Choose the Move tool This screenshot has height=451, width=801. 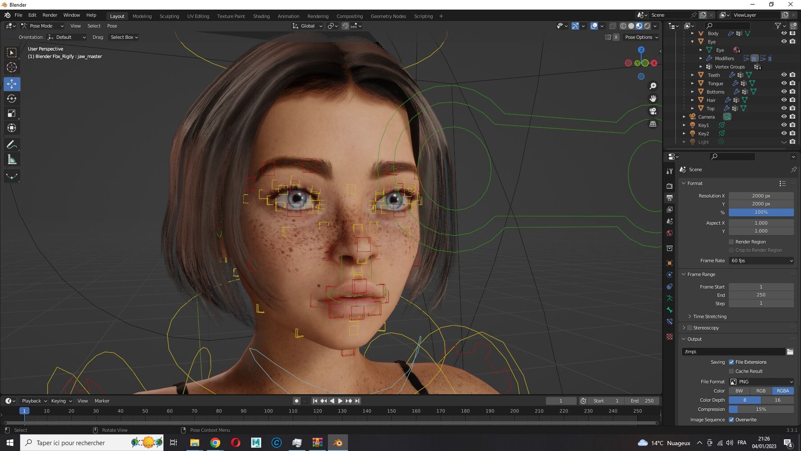click(x=12, y=84)
